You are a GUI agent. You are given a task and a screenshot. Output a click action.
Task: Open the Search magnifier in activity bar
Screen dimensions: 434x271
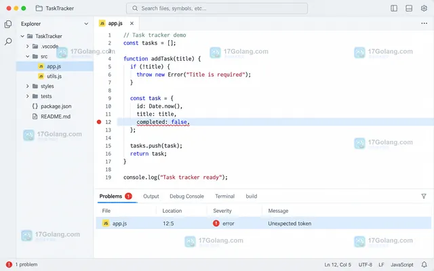8,42
